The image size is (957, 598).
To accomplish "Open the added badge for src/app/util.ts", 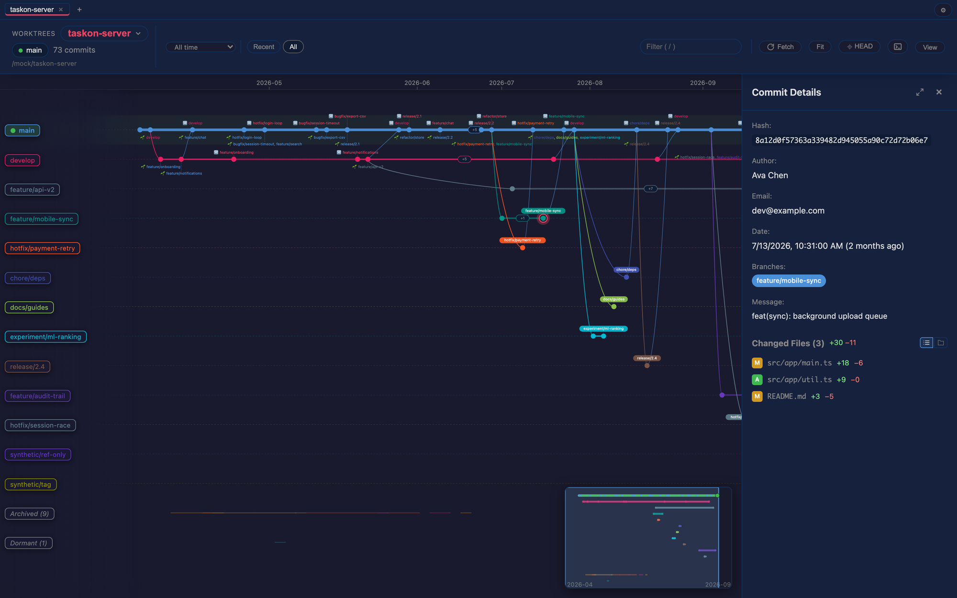I will click(757, 380).
